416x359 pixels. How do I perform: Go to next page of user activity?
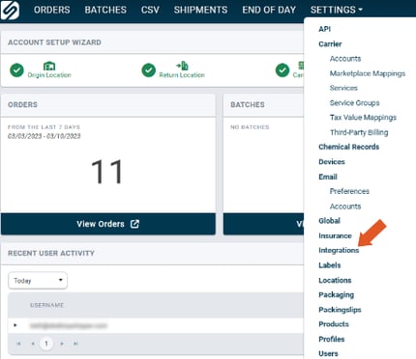(x=62, y=344)
